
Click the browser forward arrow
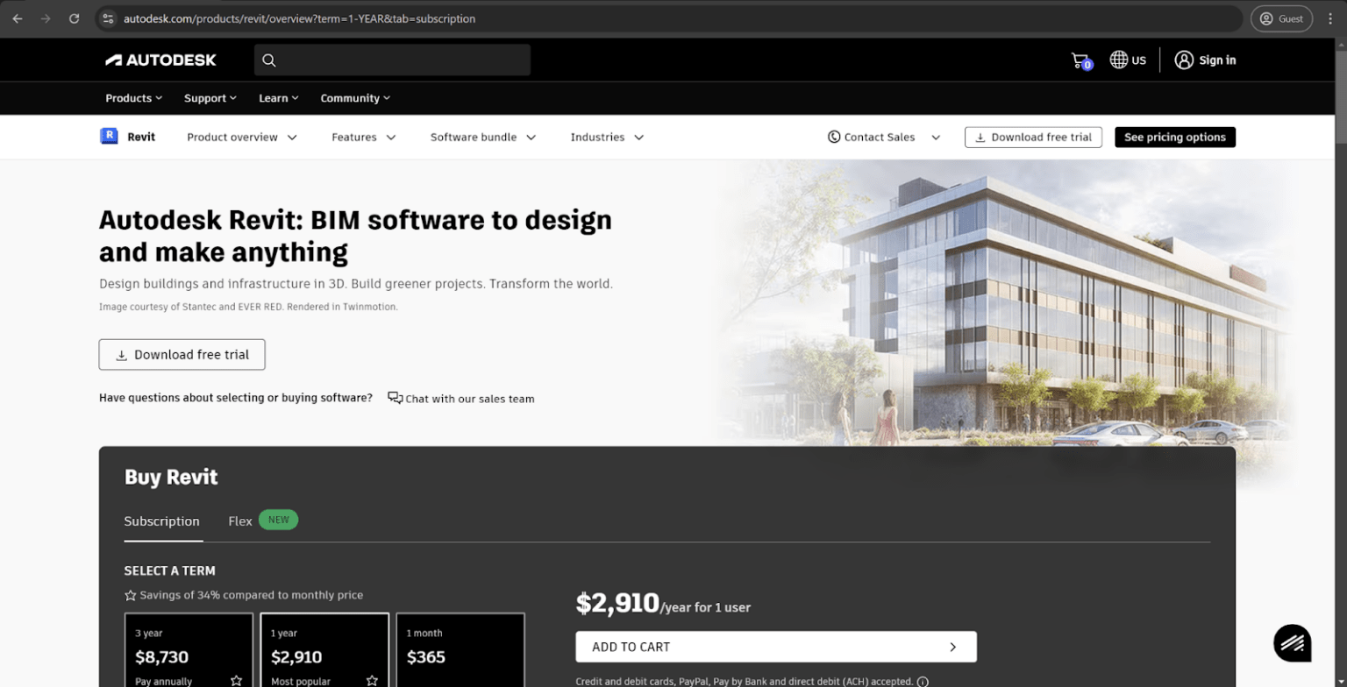[x=46, y=18]
